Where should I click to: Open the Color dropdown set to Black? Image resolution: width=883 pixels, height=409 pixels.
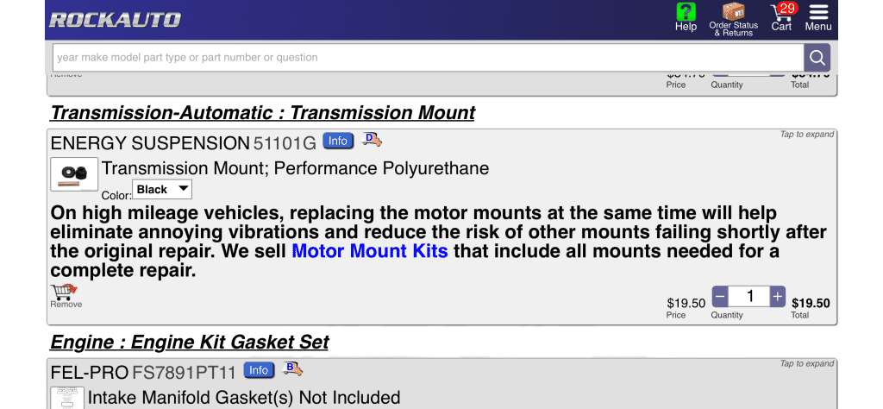[162, 189]
